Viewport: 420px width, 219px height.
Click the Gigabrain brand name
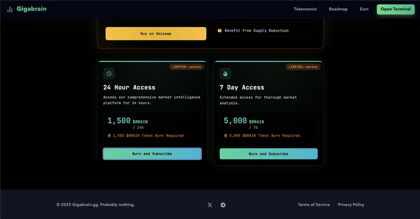click(31, 9)
